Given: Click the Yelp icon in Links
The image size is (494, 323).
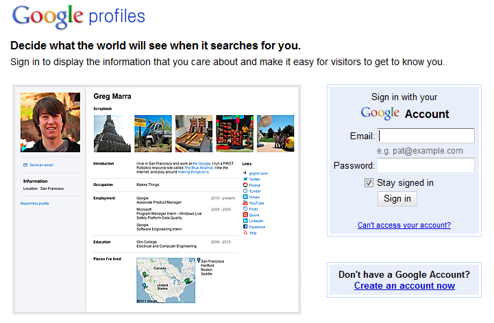Looking at the screenshot, I should click(245, 232).
